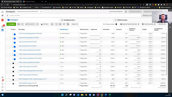Turn on Traffic_Freiko_Export campaign toggle

[x=14, y=68]
